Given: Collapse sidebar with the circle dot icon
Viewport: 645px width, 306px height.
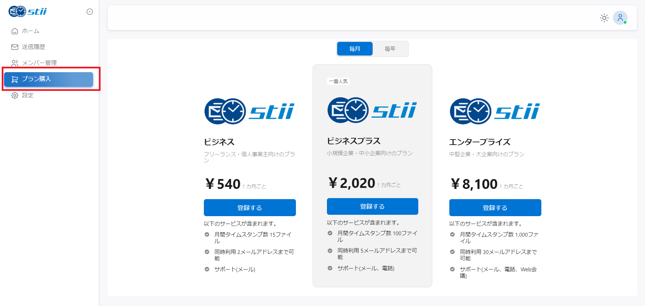Looking at the screenshot, I should [90, 12].
